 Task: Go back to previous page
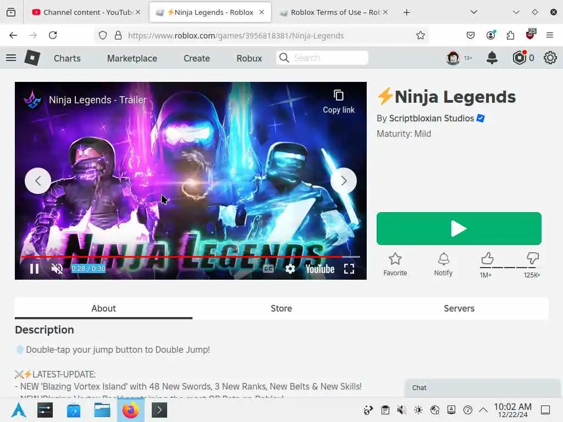click(13, 35)
